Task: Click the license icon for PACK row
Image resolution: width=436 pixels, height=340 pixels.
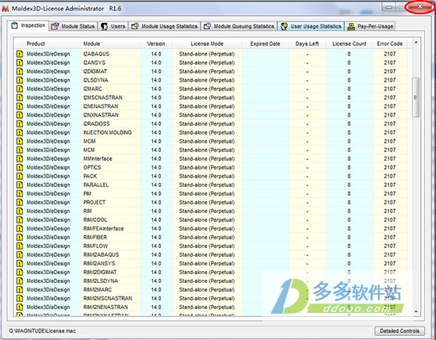Action: pos(19,176)
